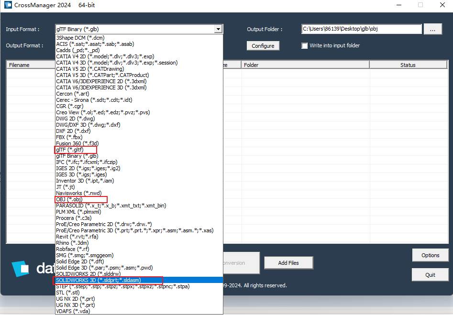The image size is (453, 315).
Task: Select SMG (*.smg;*.smggeom) format
Action: click(x=139, y=255)
